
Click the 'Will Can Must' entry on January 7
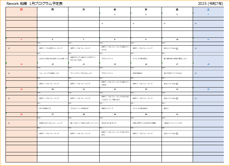(83, 59)
